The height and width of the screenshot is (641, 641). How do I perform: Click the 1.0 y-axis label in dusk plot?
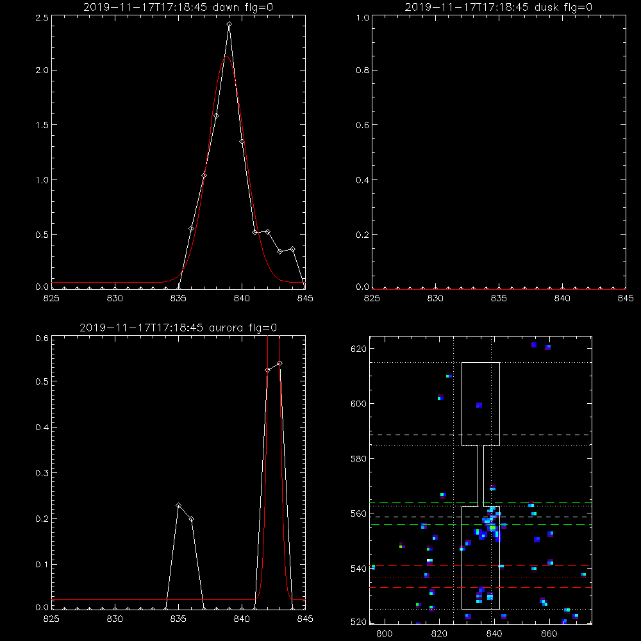click(x=363, y=18)
